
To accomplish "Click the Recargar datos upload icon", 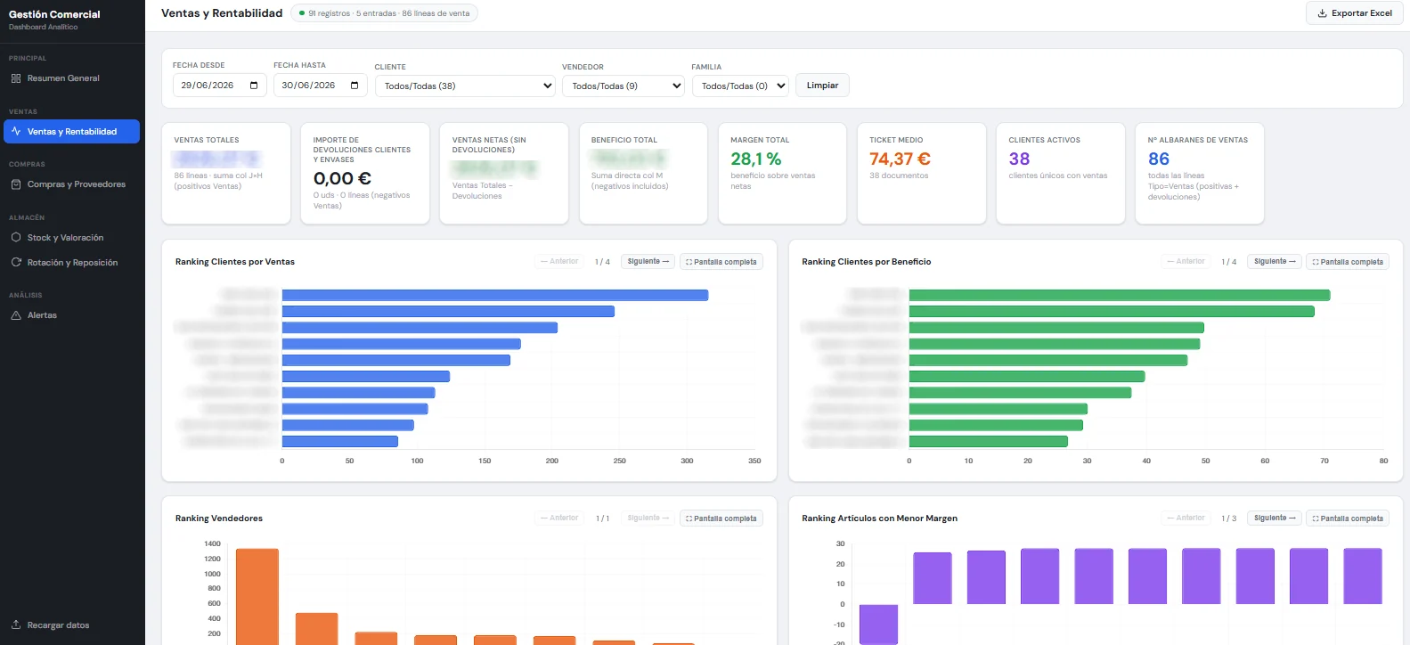I will [16, 625].
